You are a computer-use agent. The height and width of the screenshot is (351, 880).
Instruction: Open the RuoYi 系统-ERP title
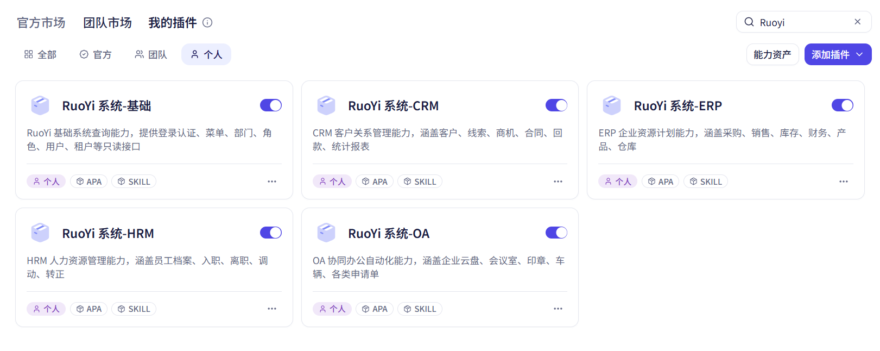point(678,106)
